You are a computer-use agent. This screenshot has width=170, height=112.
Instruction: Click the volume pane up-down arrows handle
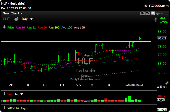(4, 94)
